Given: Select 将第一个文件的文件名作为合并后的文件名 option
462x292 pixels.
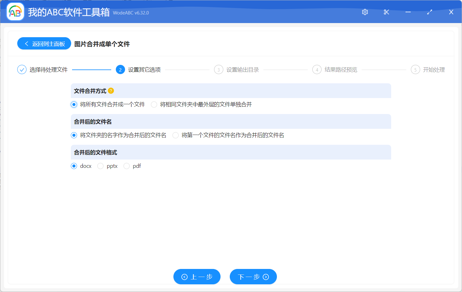Looking at the screenshot, I should coord(175,135).
